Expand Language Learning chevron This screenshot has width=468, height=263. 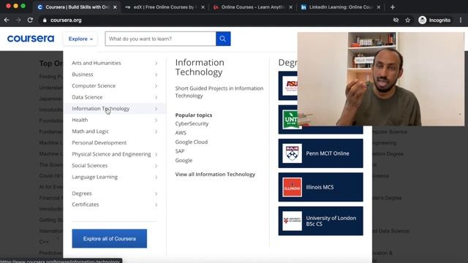click(x=156, y=177)
